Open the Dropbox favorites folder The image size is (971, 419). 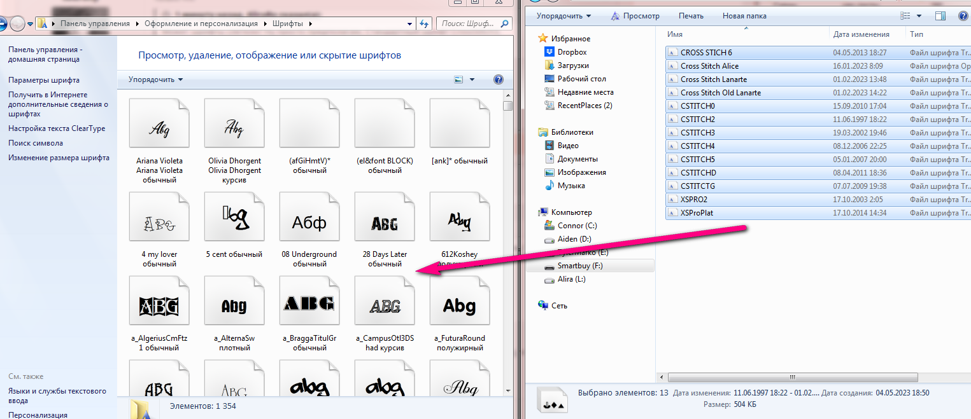click(x=572, y=52)
